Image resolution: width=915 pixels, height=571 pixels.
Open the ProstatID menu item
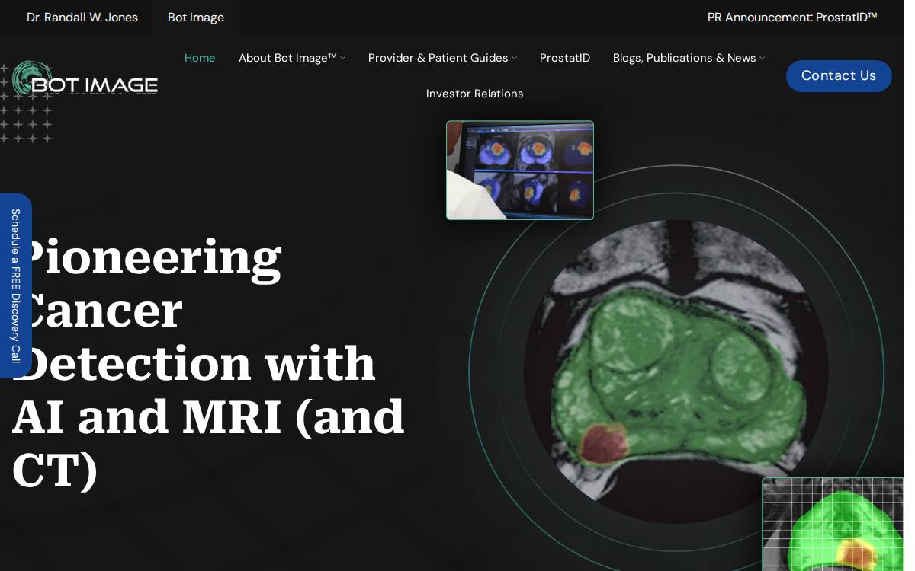pyautogui.click(x=565, y=58)
